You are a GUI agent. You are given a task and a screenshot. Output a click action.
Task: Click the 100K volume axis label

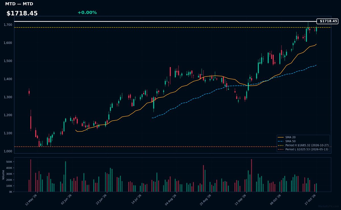(x=9, y=186)
